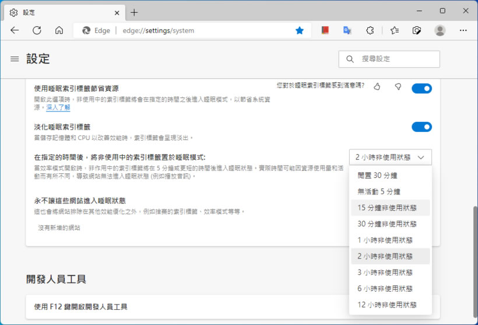Open a new tab with plus button
Screen dimensions: 478x325
point(134,12)
